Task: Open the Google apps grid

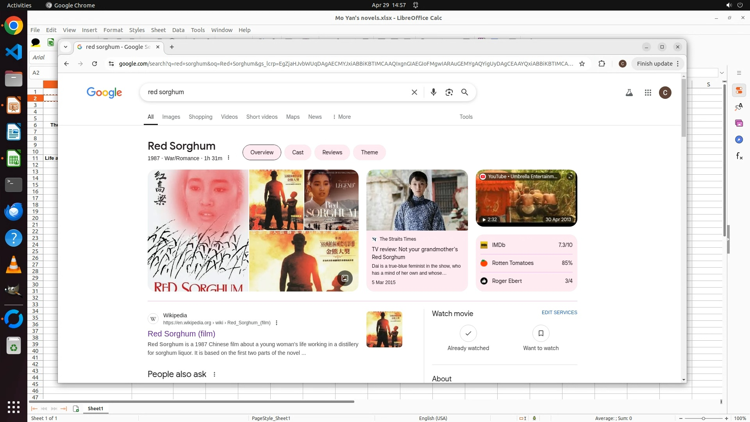Action: coord(648,93)
